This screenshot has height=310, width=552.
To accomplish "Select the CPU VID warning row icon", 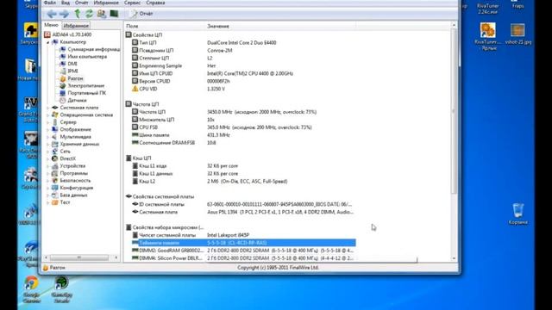I will [135, 89].
